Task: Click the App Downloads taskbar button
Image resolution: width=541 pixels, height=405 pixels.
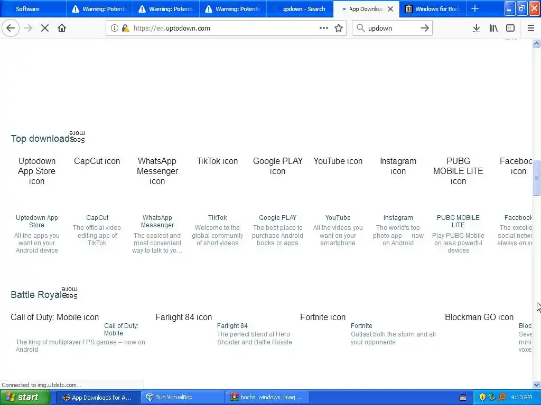Action: [x=98, y=397]
